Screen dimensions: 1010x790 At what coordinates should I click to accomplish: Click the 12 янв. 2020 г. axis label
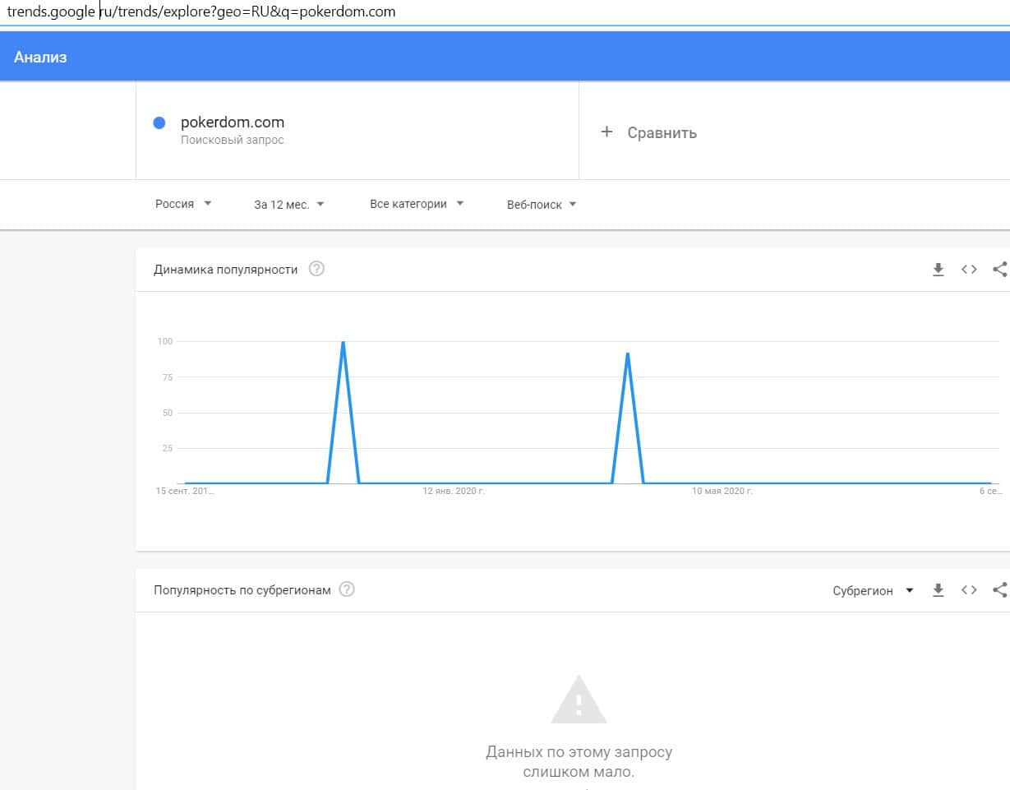454,491
